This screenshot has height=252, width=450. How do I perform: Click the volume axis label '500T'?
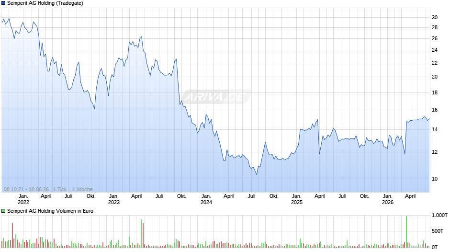(438, 231)
